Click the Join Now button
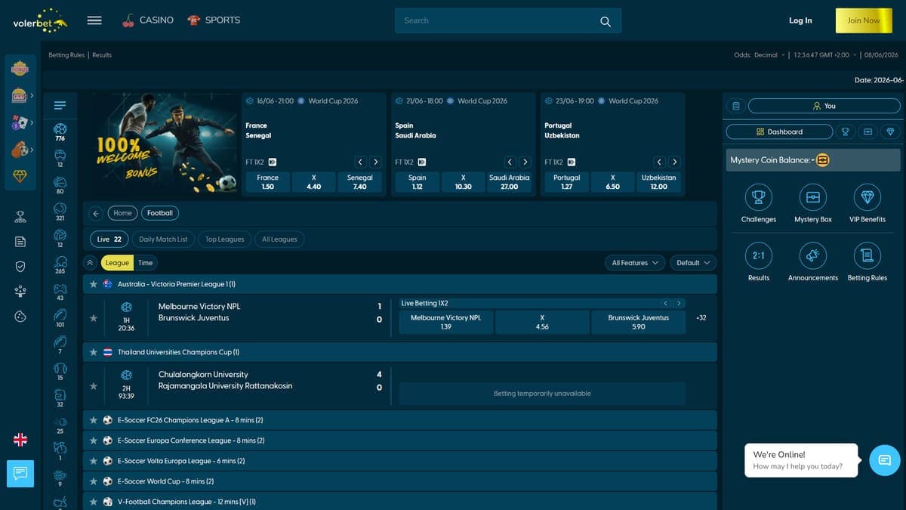The width and height of the screenshot is (906, 510). pos(864,20)
